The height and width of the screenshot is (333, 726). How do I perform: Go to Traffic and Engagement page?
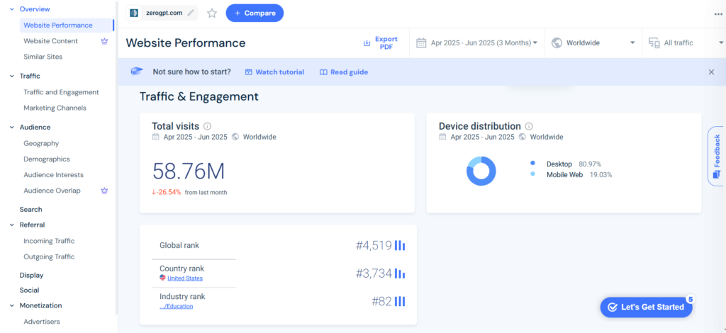pos(61,92)
